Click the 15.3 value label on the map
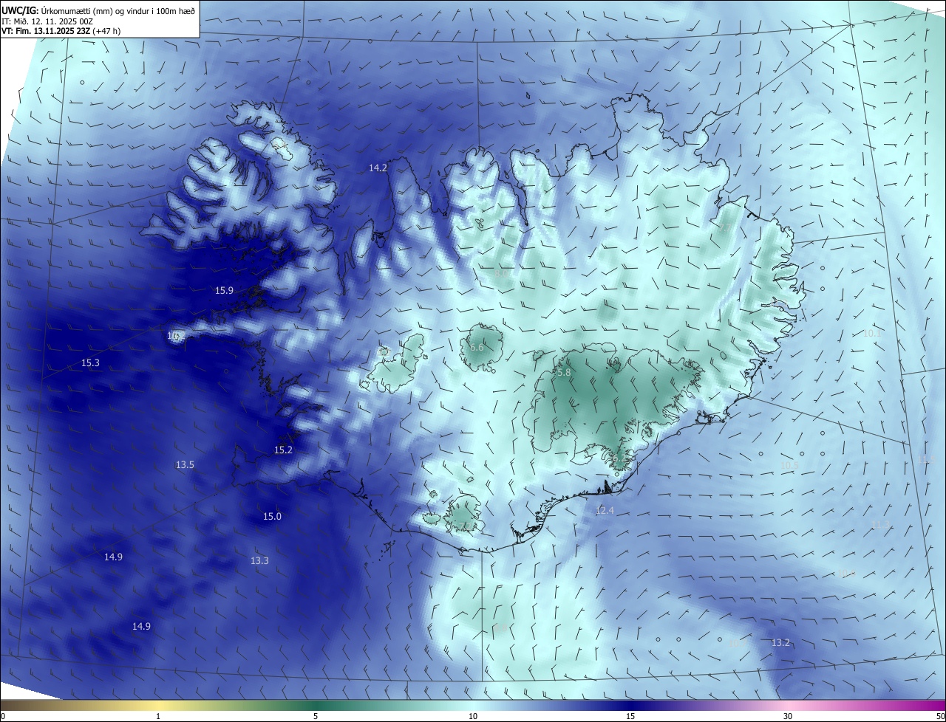This screenshot has width=946, height=722. (x=90, y=363)
